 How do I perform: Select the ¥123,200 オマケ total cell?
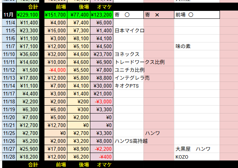point(101,15)
